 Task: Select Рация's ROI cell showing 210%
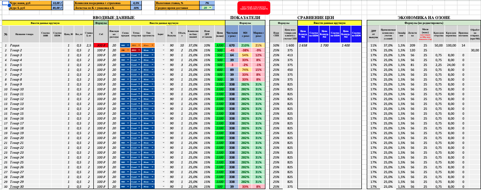click(245, 45)
